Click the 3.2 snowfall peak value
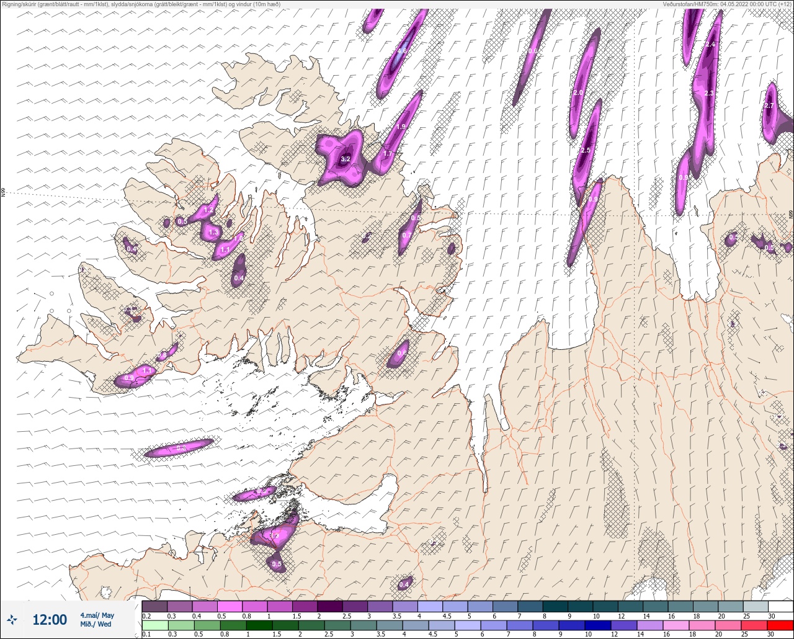Screen dimensions: 794x639 (346, 159)
